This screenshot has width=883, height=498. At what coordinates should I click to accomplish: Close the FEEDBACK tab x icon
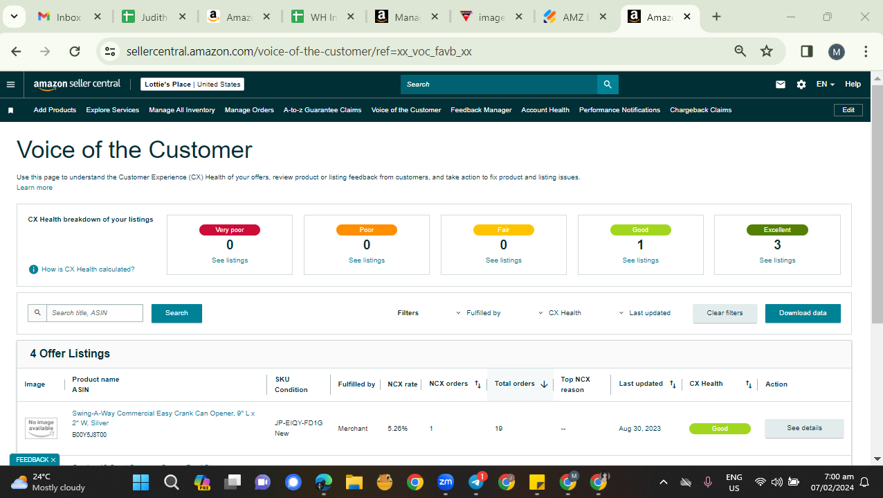(x=53, y=460)
